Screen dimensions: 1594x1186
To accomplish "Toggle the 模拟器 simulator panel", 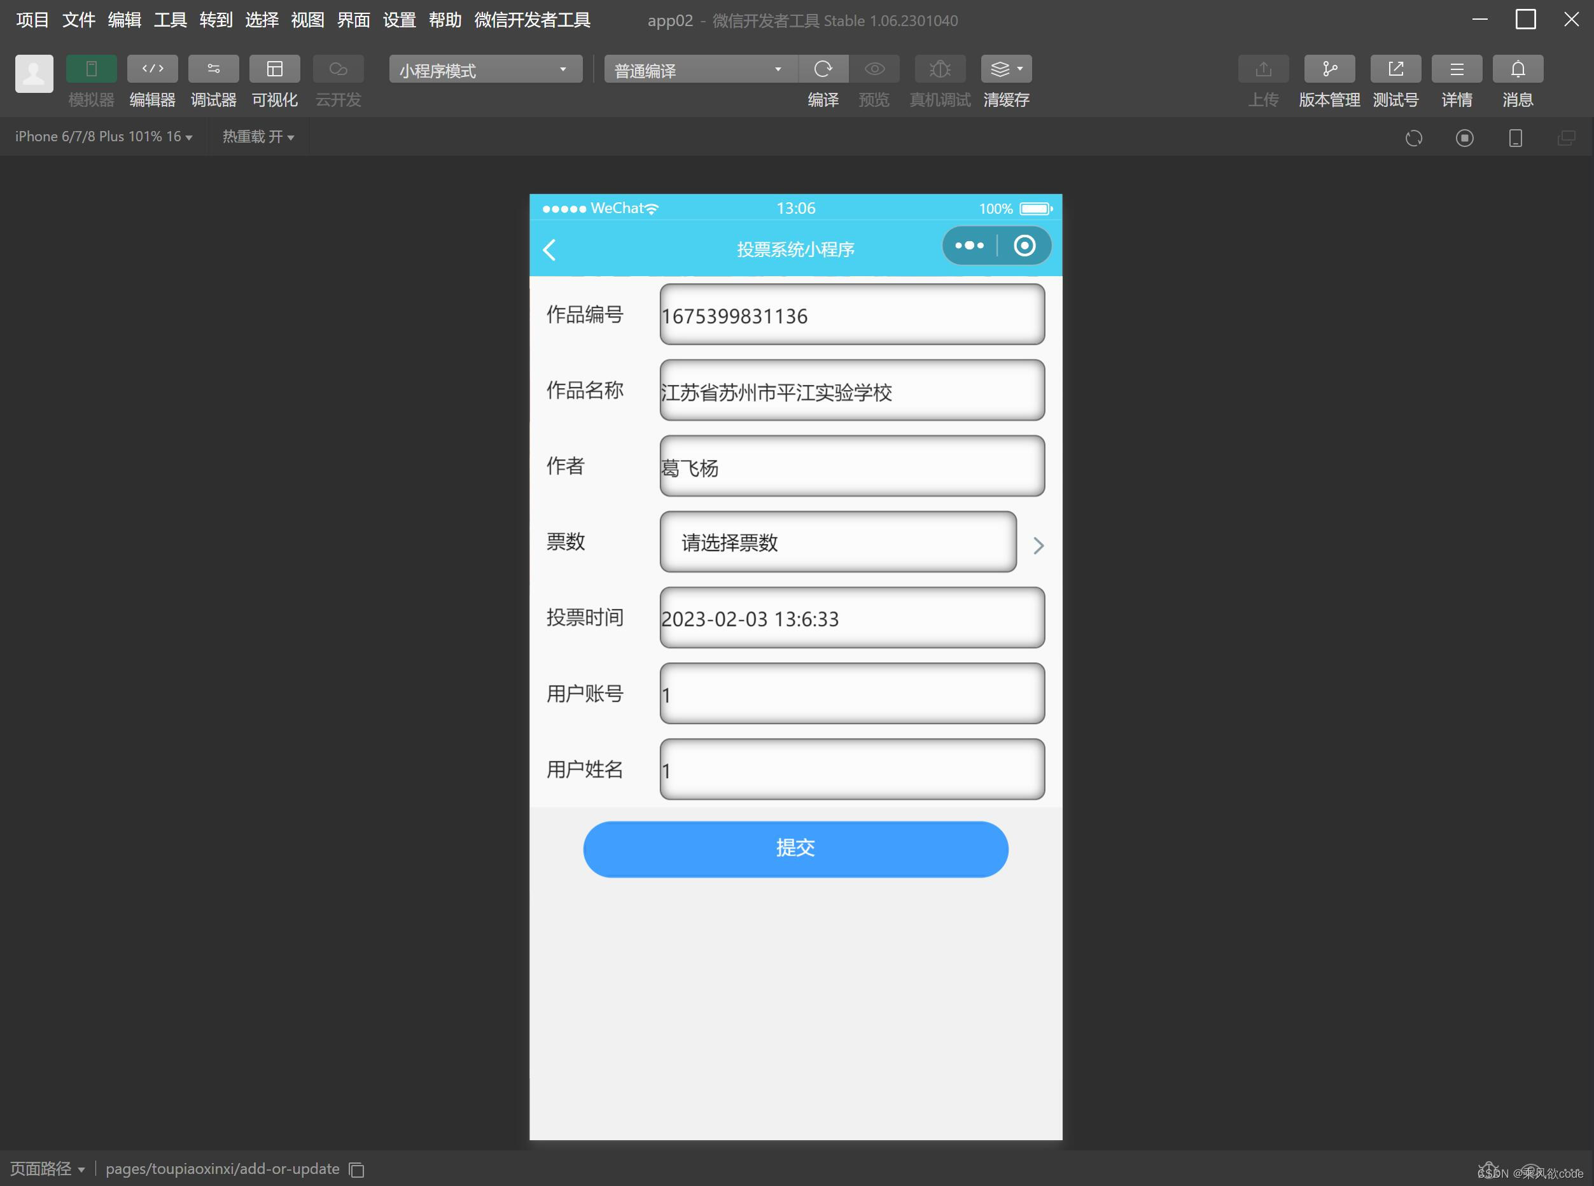I will pos(90,69).
